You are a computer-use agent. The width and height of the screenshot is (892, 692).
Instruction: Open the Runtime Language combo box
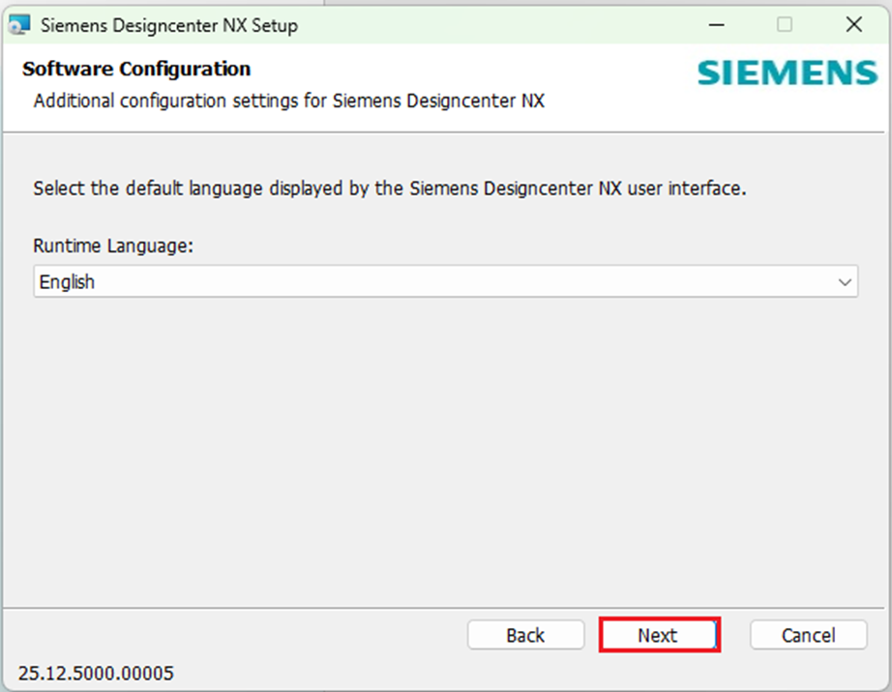[445, 282]
